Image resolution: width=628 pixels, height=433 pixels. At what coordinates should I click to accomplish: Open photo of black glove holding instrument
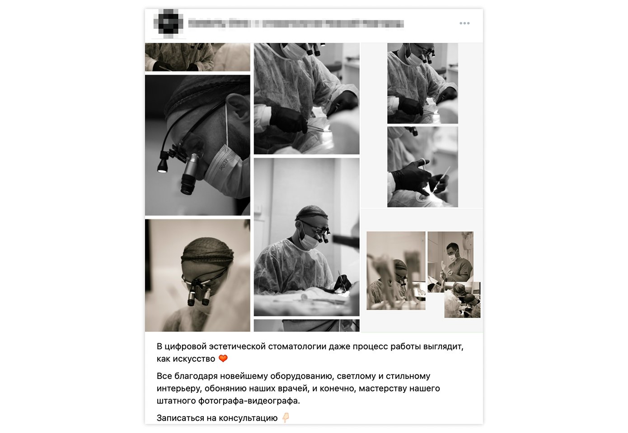pyautogui.click(x=422, y=167)
